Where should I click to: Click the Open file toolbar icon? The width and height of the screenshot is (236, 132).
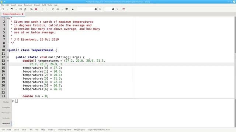pyautogui.click(x=11, y=9)
